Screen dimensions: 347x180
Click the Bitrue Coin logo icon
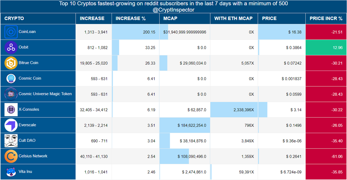coord(11,63)
